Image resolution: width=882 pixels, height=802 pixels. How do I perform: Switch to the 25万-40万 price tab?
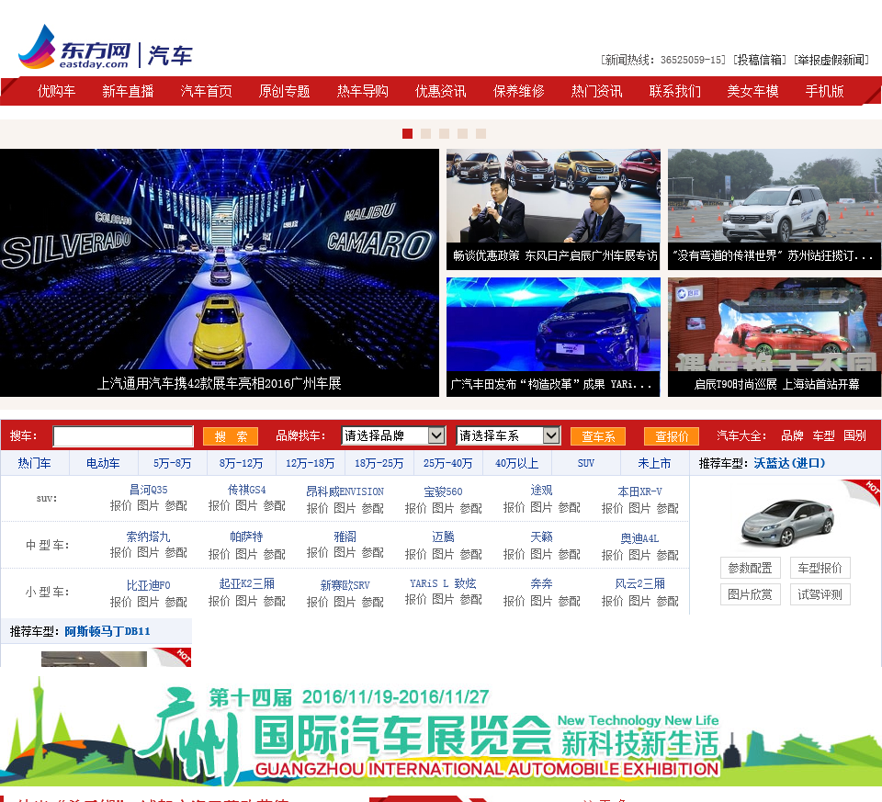[447, 463]
